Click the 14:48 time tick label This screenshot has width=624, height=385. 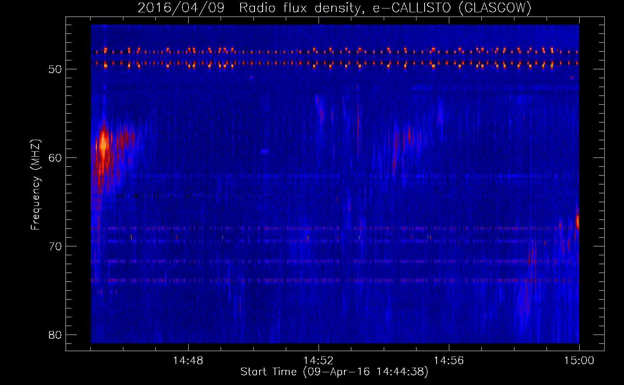(x=188, y=361)
